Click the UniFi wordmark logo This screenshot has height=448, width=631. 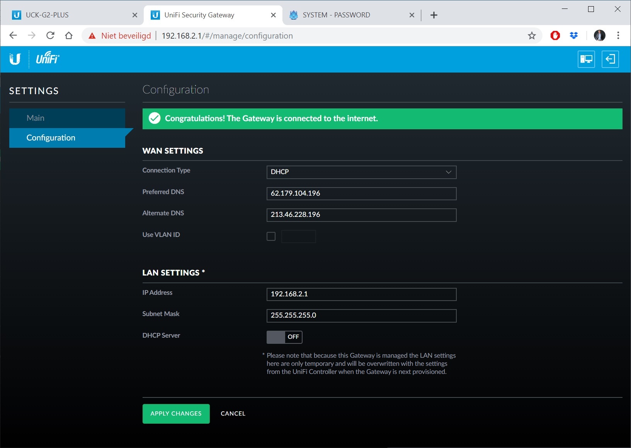point(48,59)
